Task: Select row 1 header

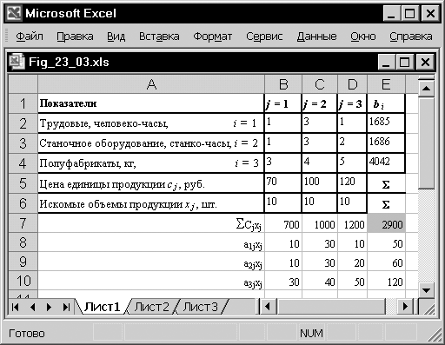Action: (x=23, y=103)
